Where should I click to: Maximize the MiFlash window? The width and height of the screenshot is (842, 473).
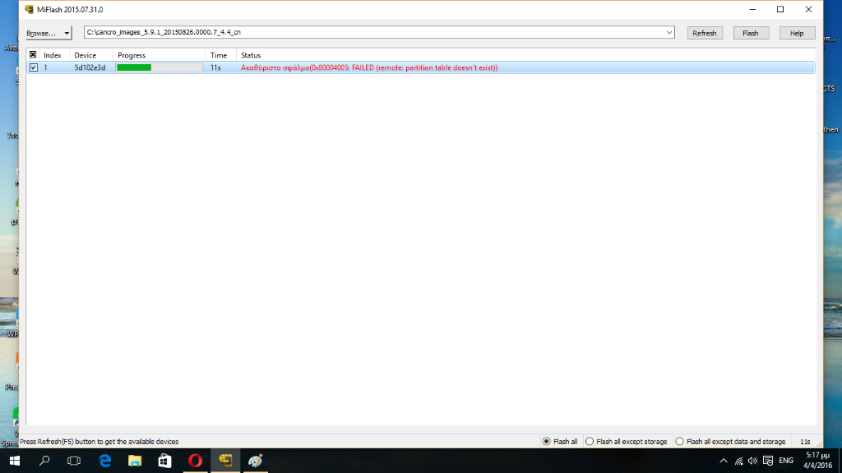click(780, 10)
